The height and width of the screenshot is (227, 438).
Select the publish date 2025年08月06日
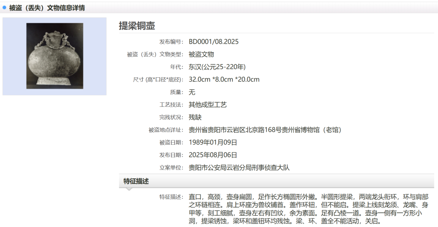213,155
